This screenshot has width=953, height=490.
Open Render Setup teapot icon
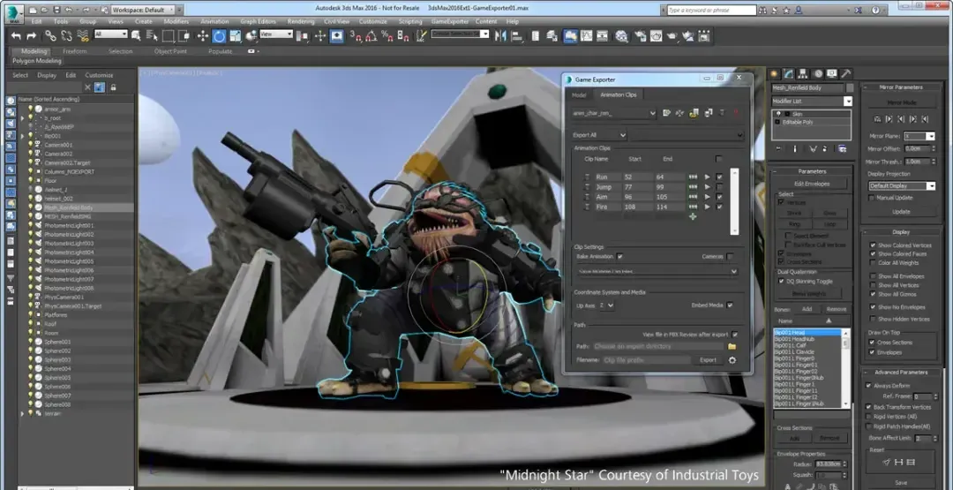(x=640, y=36)
